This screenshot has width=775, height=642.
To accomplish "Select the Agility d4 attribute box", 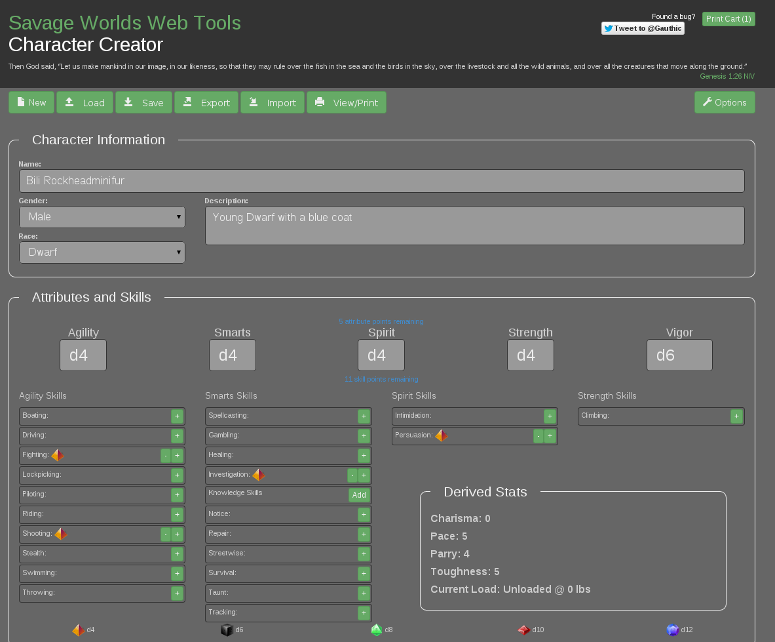I will click(x=83, y=355).
